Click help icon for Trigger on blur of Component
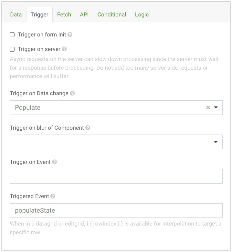Screen dimensions: 232x252 88,128
